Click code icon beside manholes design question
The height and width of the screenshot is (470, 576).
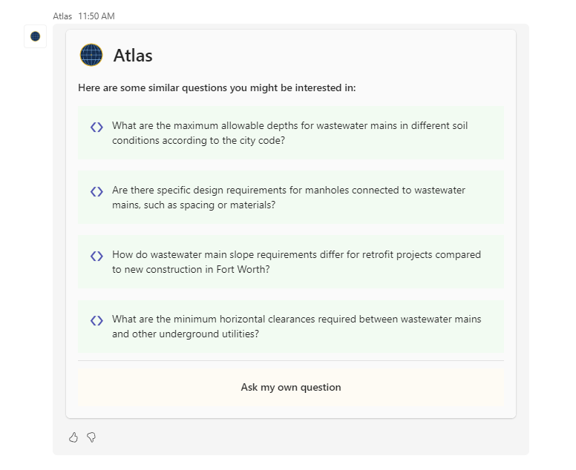point(96,191)
